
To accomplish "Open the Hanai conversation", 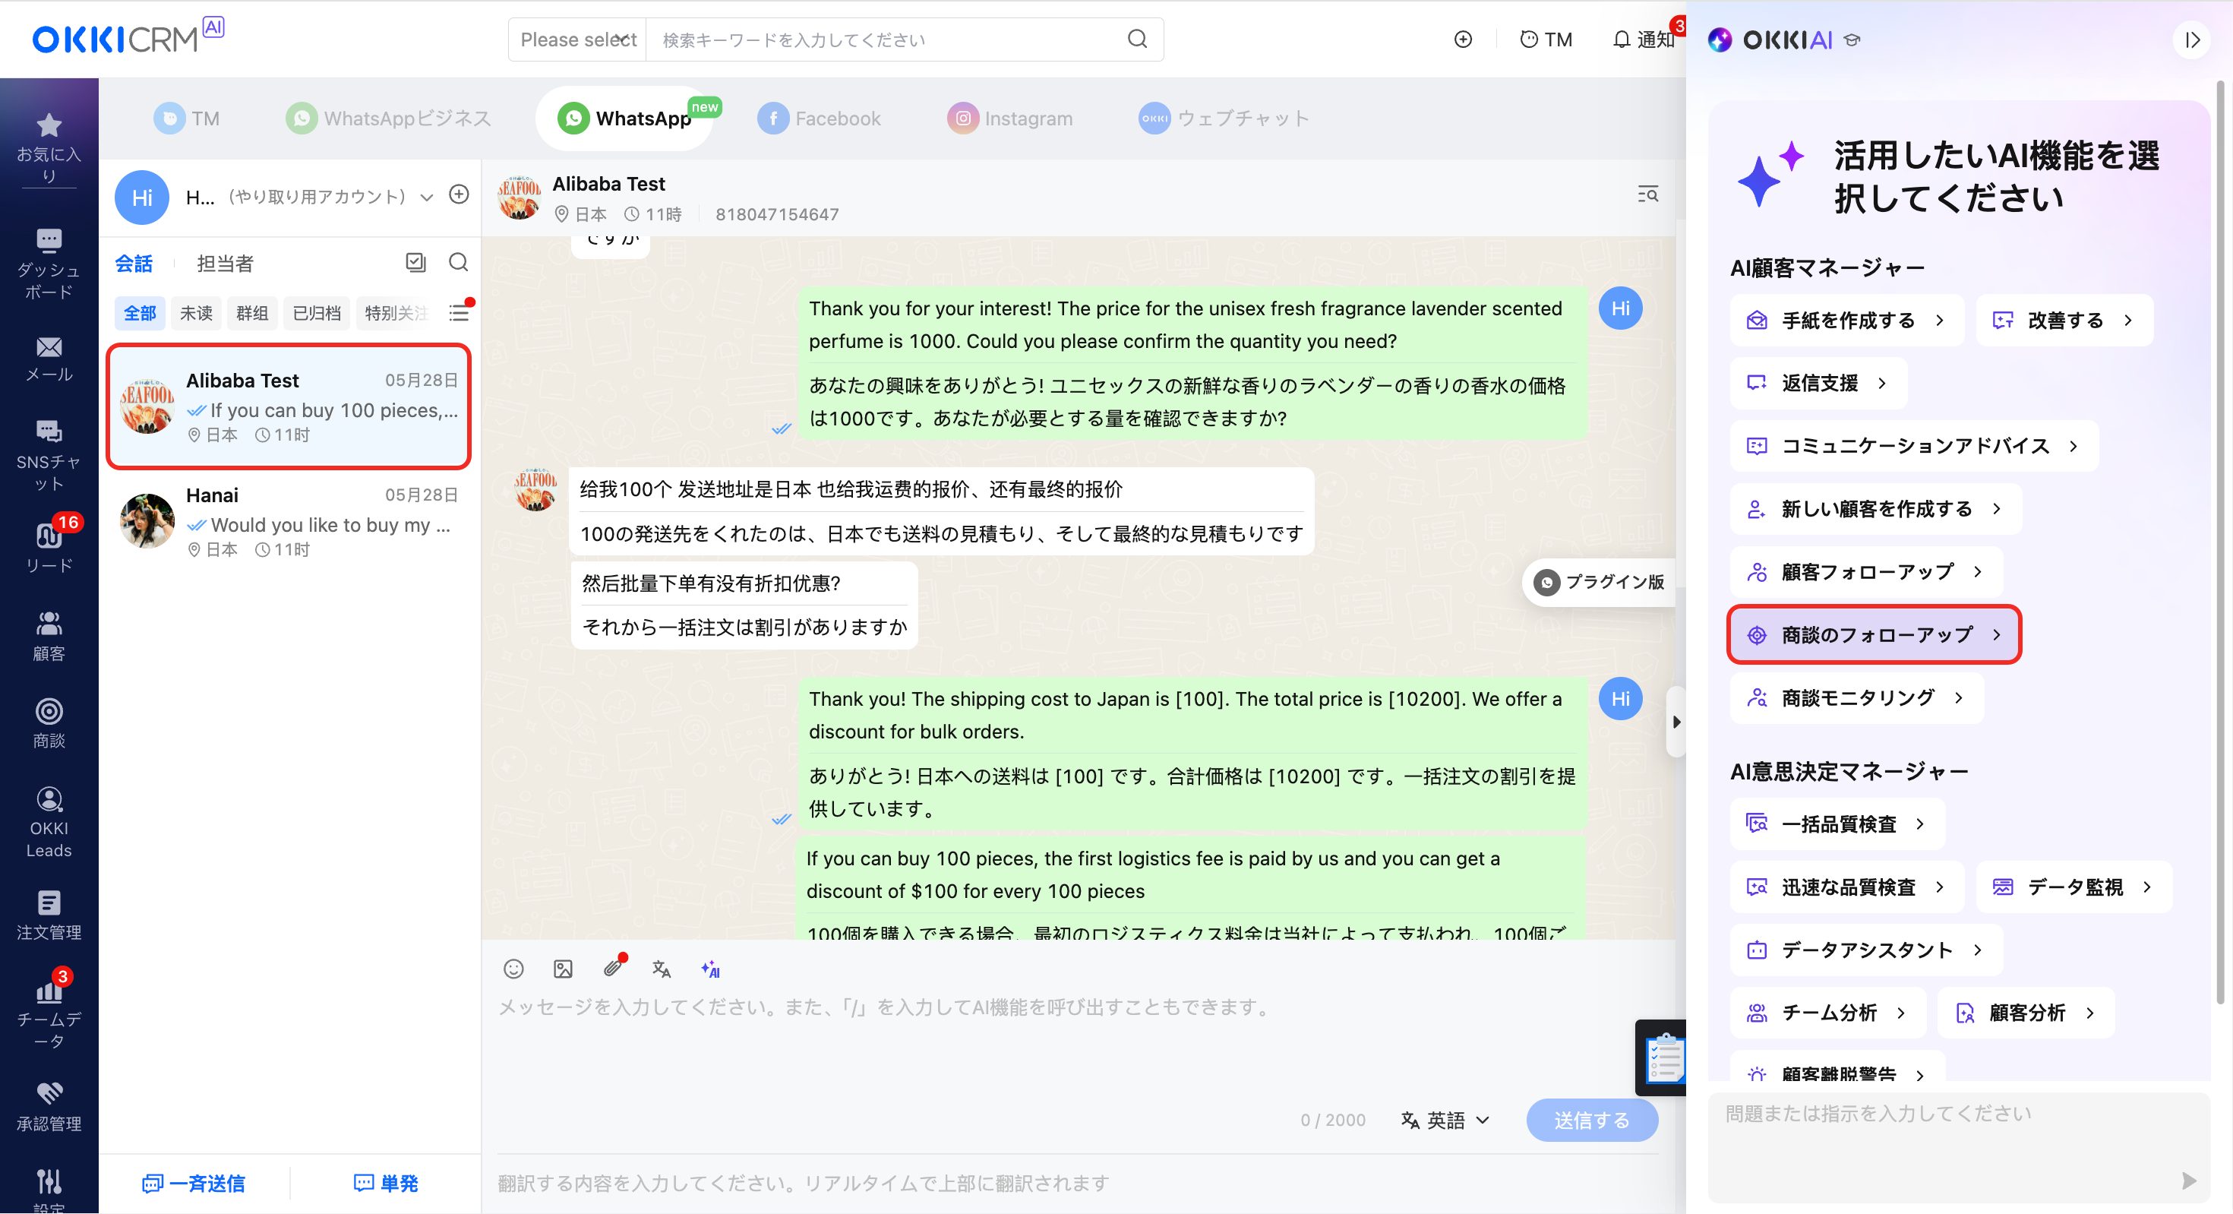I will coord(289,521).
